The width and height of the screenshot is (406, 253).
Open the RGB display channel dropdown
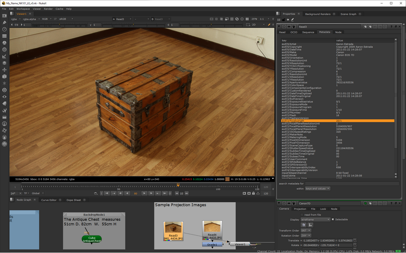tap(47, 19)
